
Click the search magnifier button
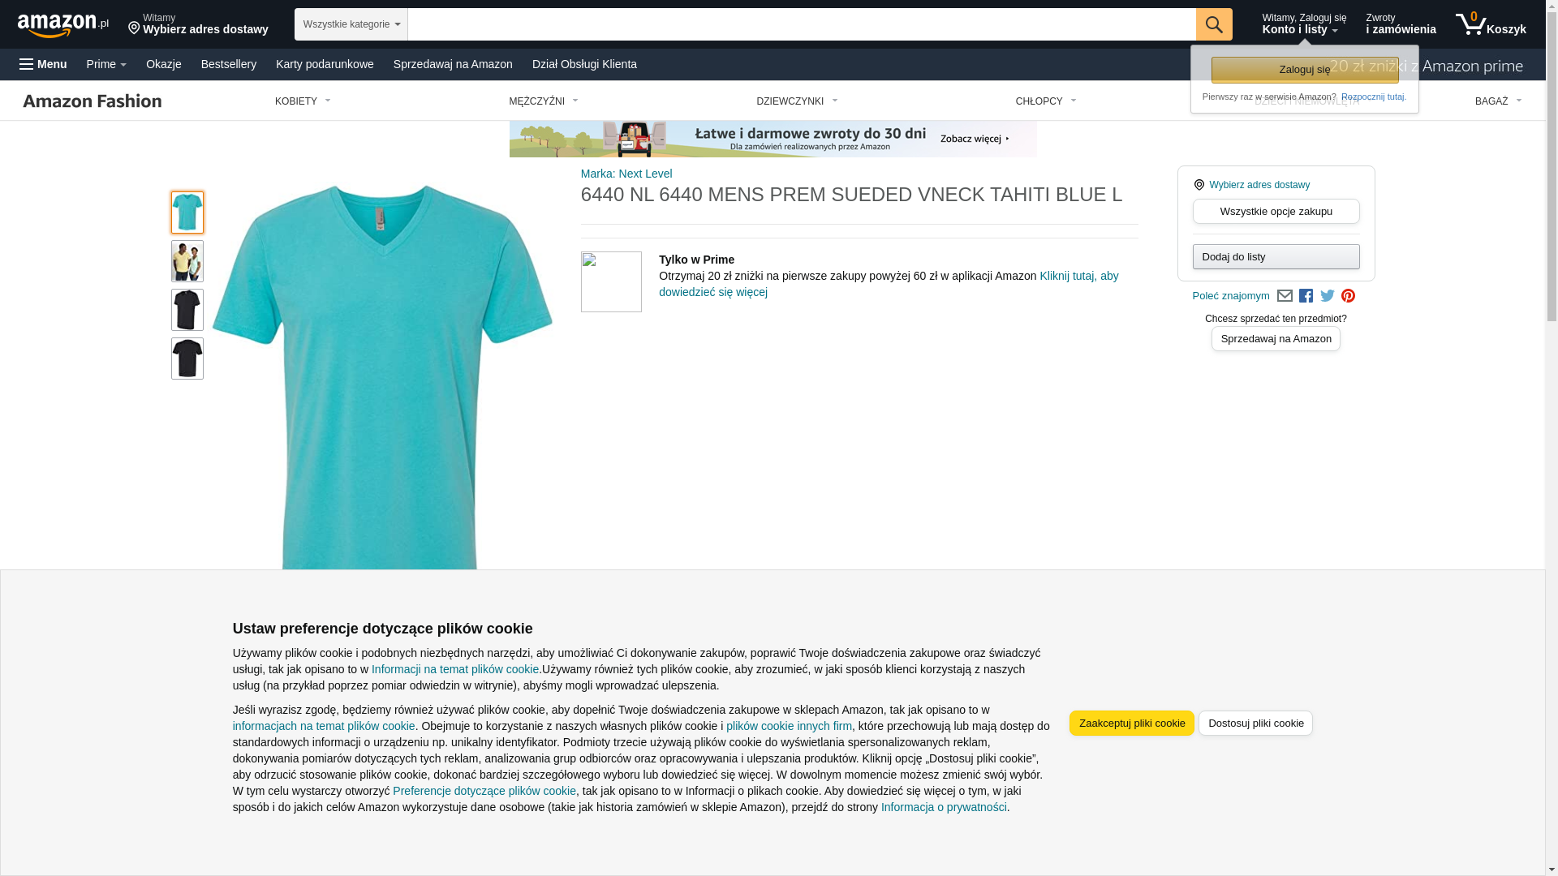(x=1214, y=24)
